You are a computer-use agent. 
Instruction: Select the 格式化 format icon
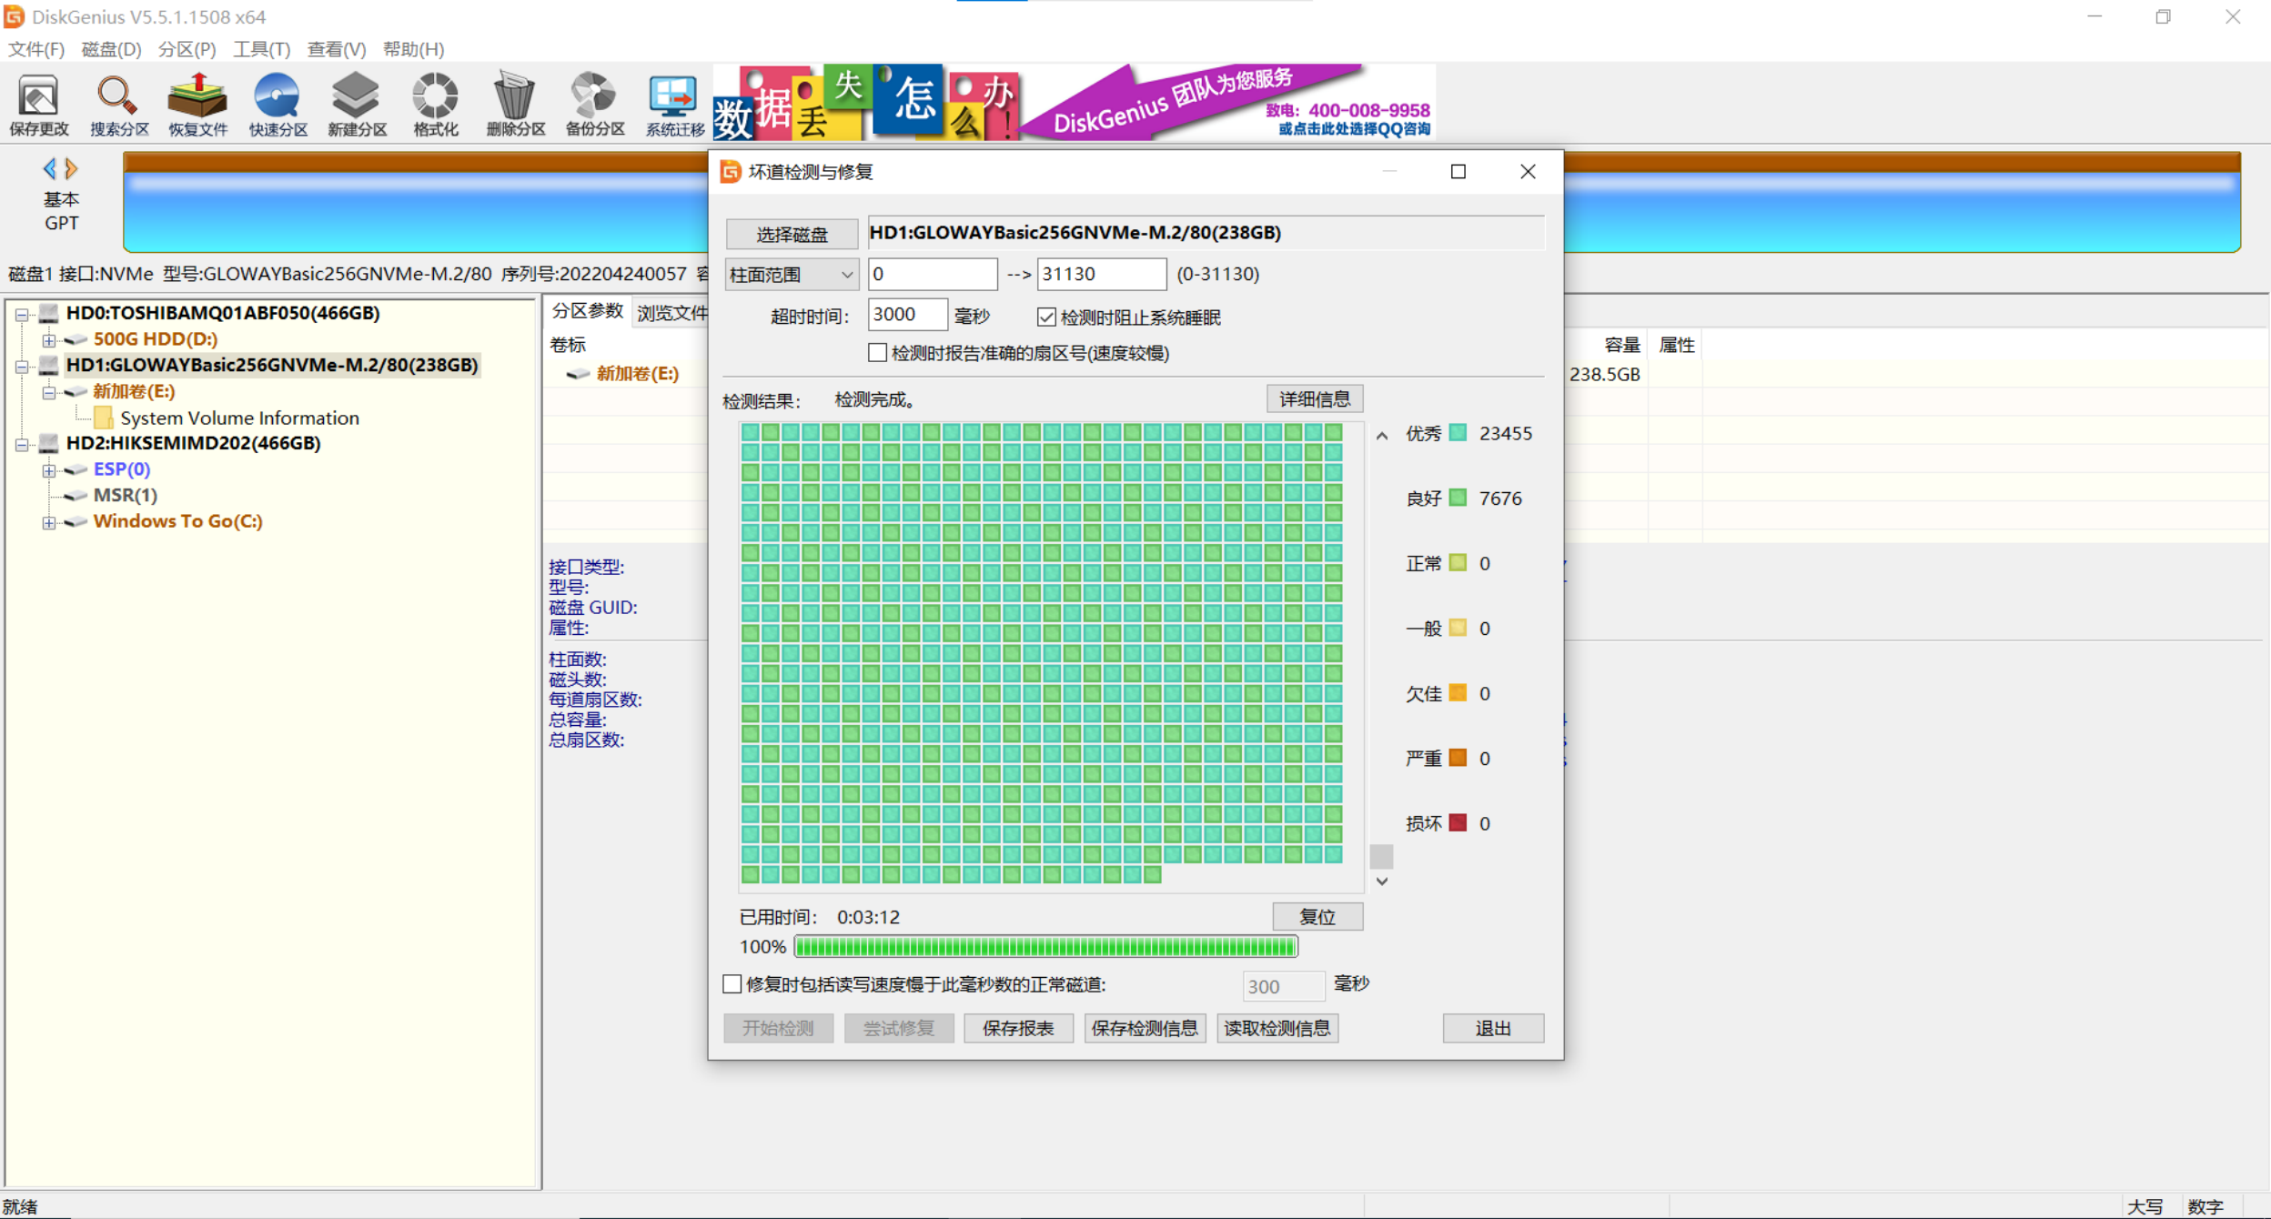(x=434, y=103)
